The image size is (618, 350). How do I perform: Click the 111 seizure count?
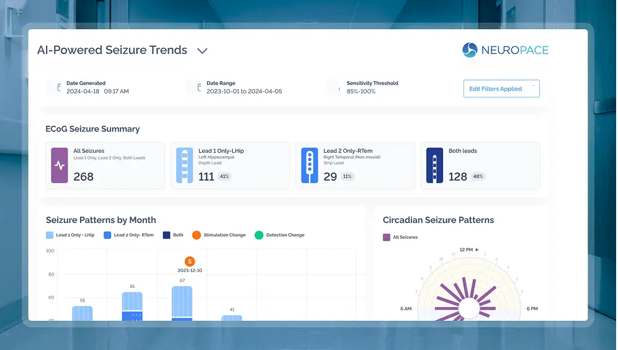(206, 177)
